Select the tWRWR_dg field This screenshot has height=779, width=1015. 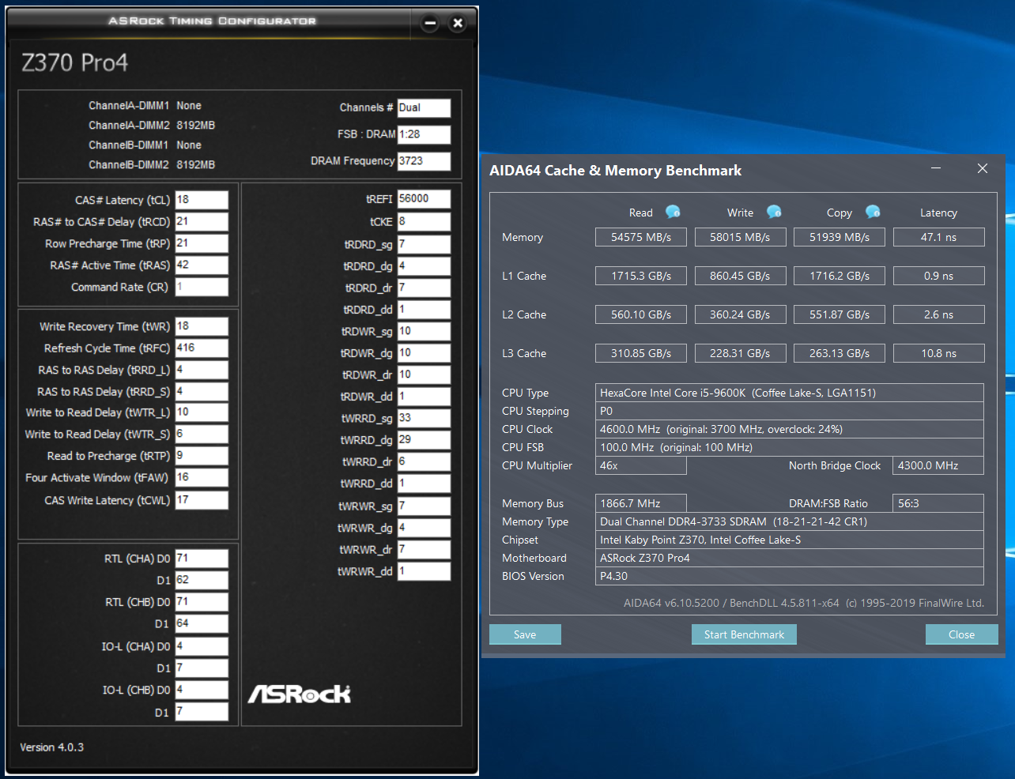[424, 528]
